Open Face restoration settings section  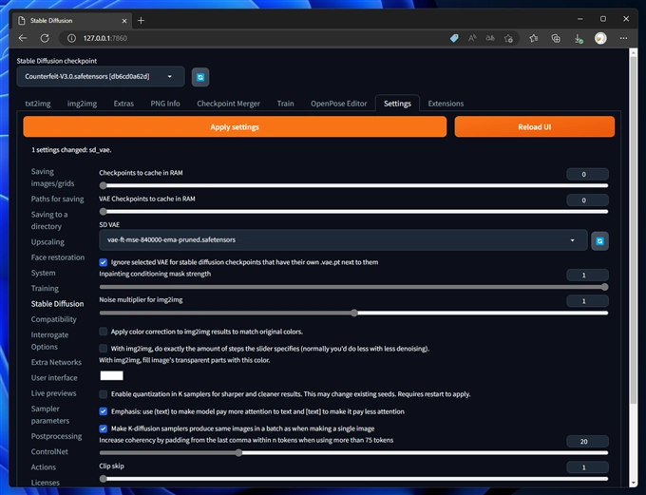[x=58, y=257]
